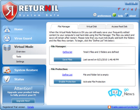Click the System Restore lifebuoy icon
Screen dimensions: 140x110
point(7,70)
